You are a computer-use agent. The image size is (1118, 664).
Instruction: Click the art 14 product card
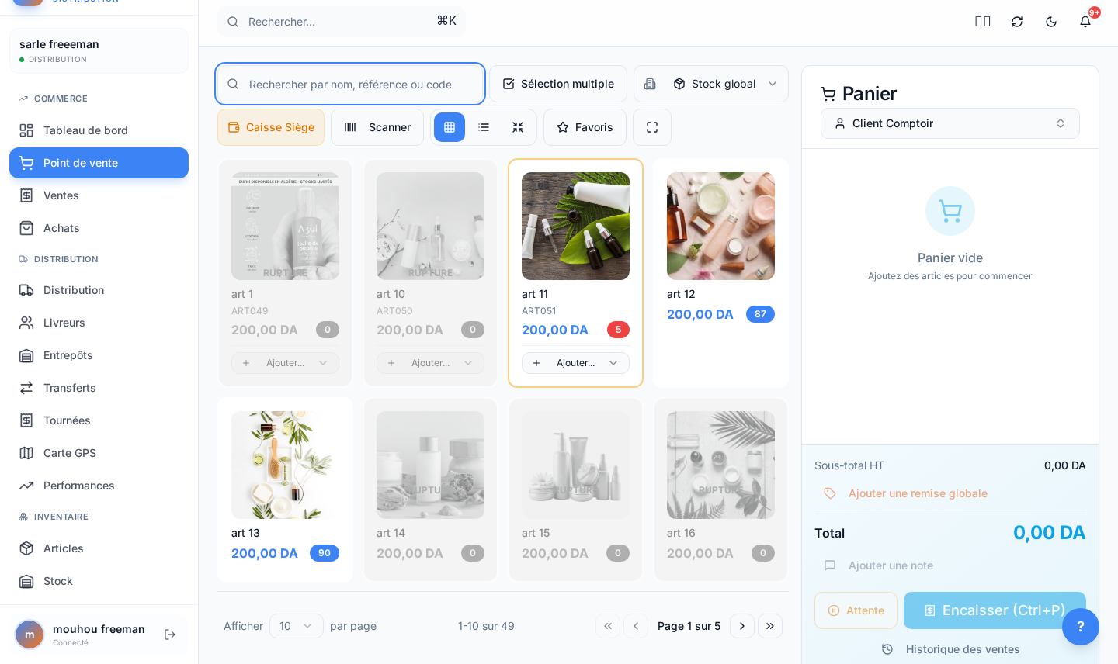click(430, 489)
